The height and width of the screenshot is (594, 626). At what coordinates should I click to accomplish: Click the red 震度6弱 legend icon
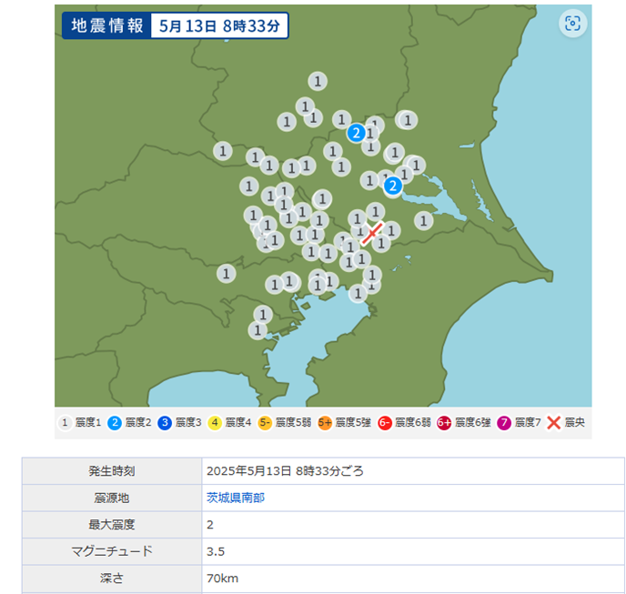pos(384,422)
